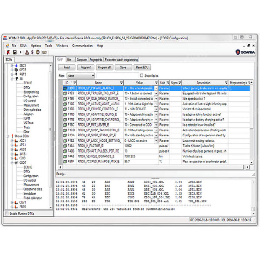Click the filter funnel on Description column
Screen dimensions: 260x260
click(226, 82)
